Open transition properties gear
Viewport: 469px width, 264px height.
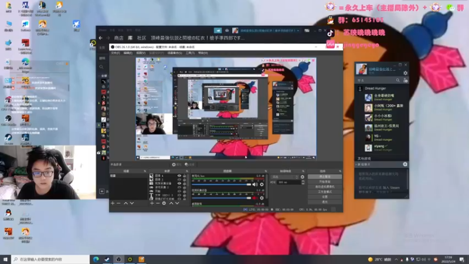pos(303,177)
